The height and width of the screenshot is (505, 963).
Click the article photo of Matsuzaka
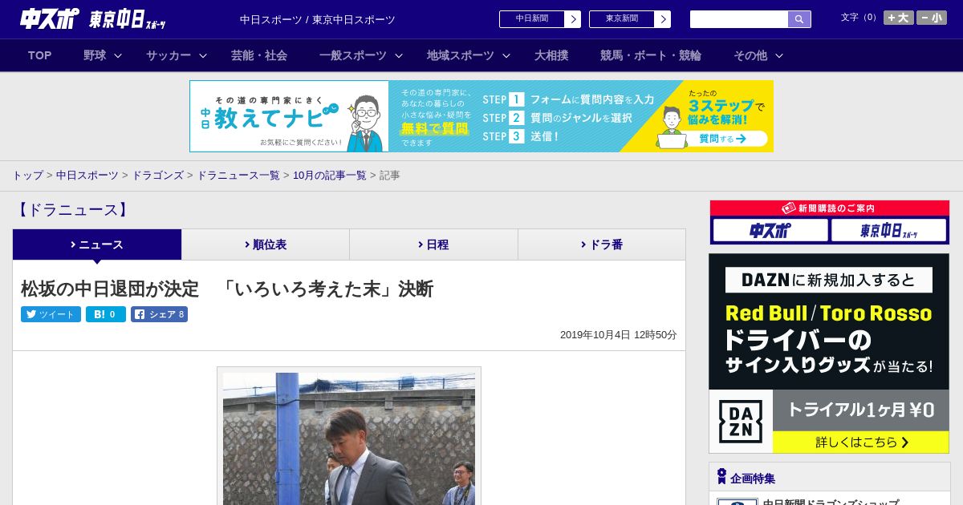point(349,438)
